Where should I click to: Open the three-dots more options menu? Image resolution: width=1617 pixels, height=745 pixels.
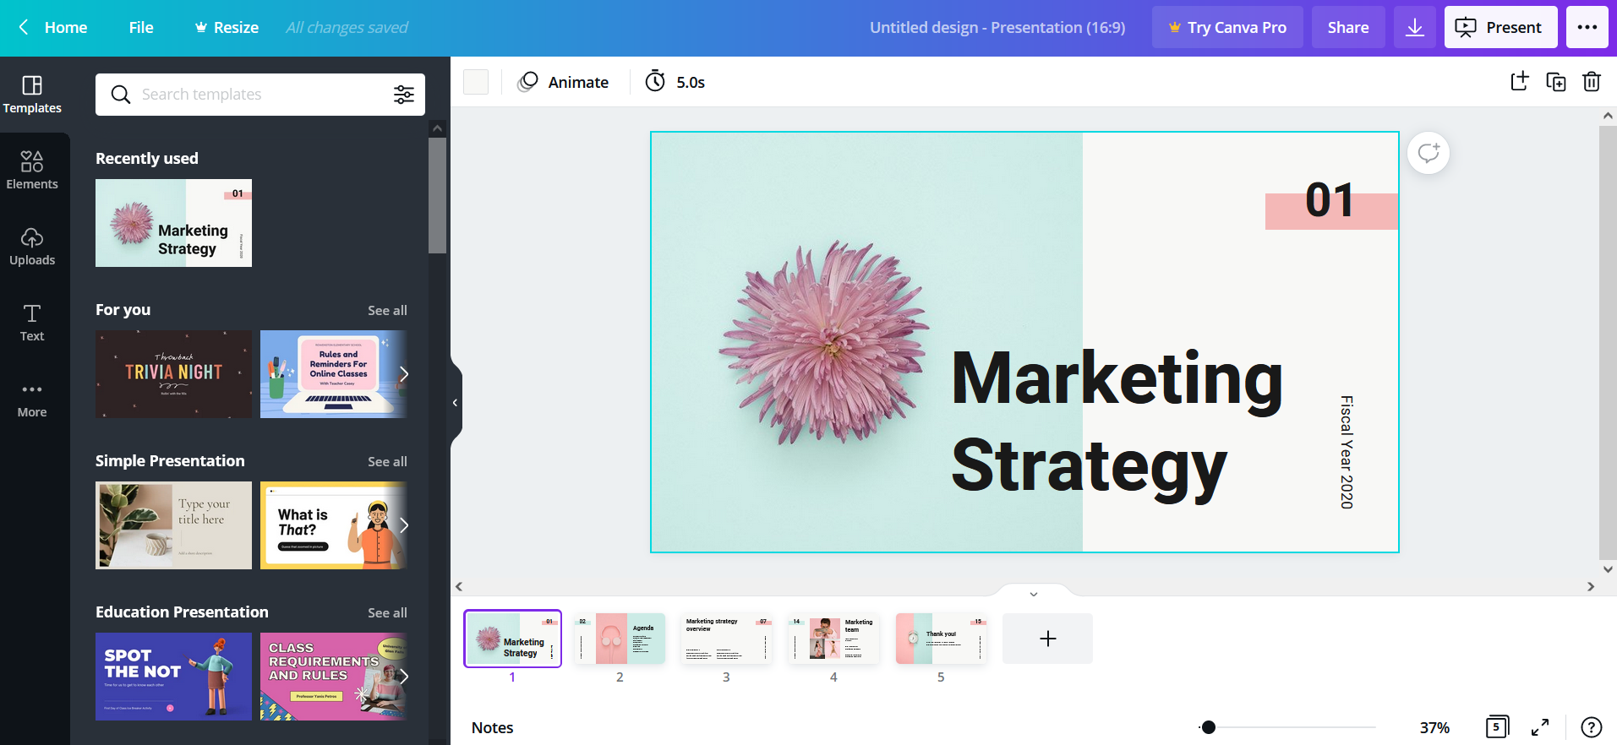coord(1587,28)
